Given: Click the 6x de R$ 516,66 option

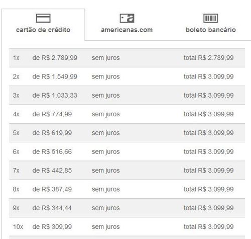Looking at the screenshot, I should tap(127, 151).
